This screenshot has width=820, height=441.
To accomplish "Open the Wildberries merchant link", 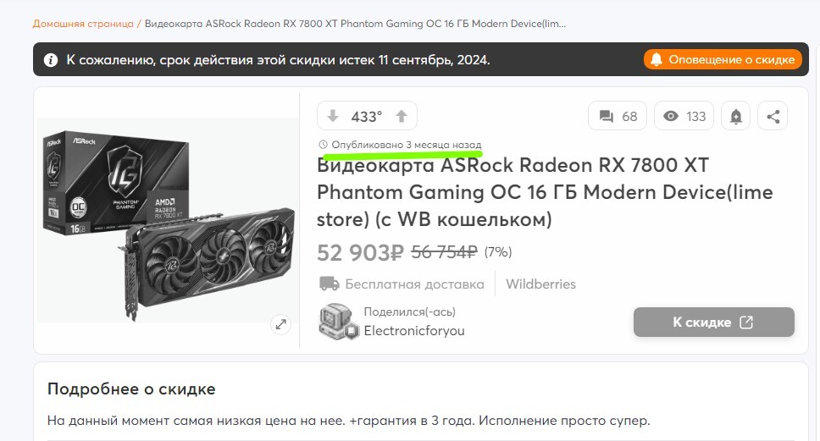I will [x=540, y=284].
